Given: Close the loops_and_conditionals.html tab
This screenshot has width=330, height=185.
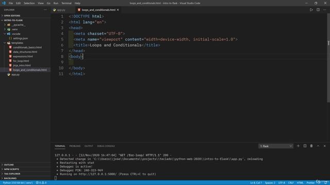Looking at the screenshot, I should (x=118, y=10).
